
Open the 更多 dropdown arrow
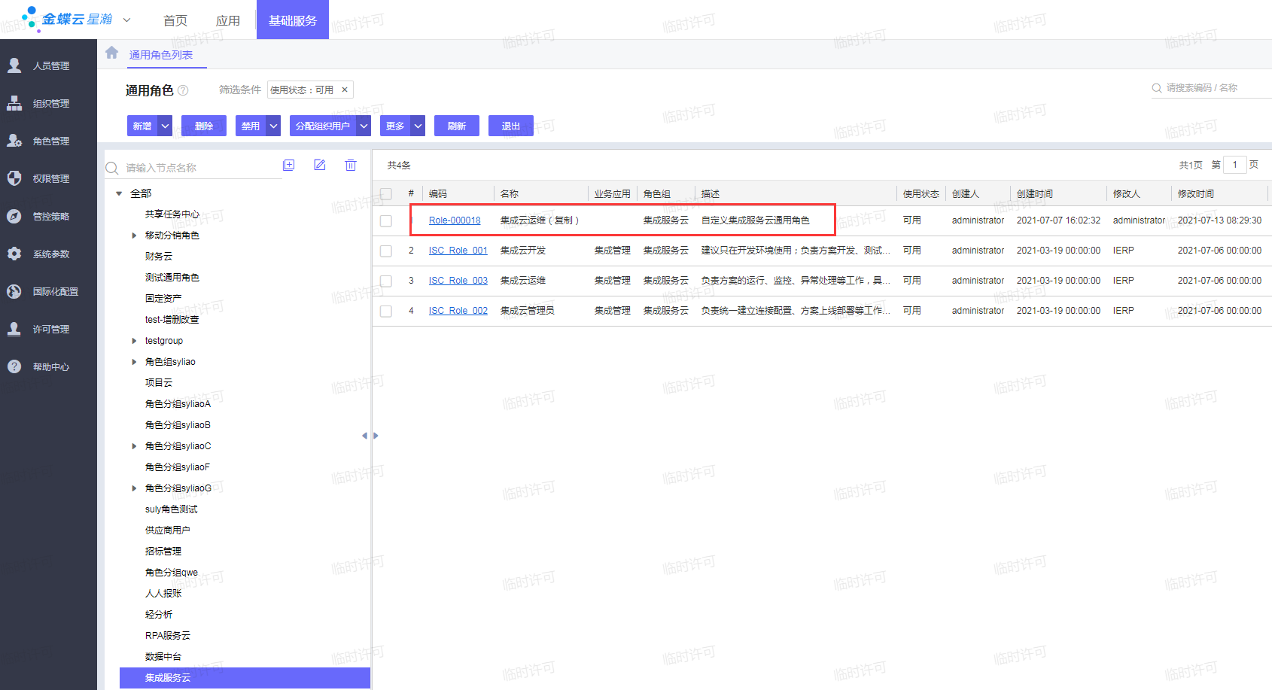click(x=418, y=126)
